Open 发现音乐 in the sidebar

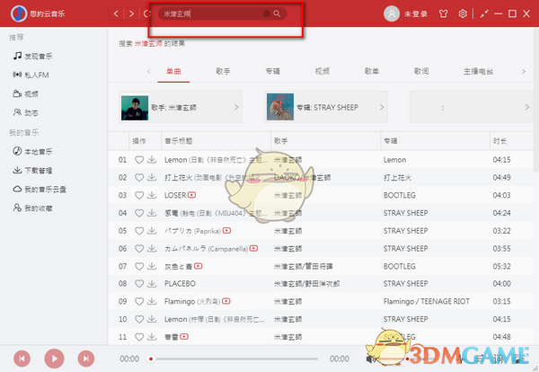36,56
